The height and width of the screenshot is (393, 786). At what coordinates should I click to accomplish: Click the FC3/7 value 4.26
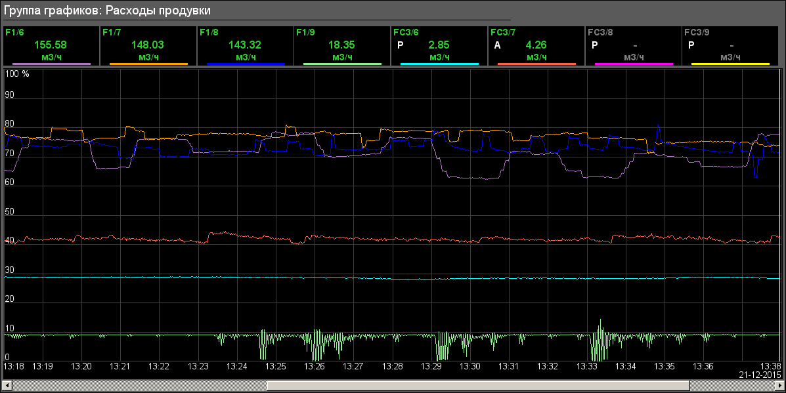point(536,45)
